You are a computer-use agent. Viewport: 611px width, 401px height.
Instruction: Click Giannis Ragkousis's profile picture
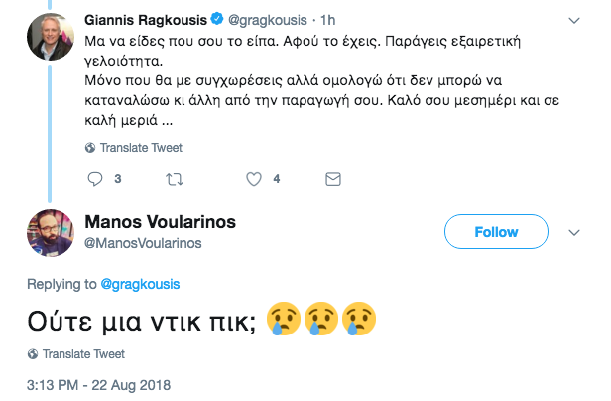[x=51, y=37]
